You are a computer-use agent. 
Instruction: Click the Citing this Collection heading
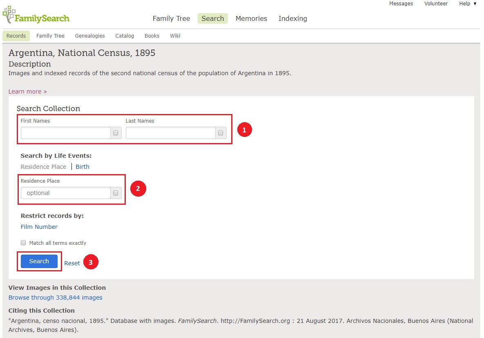pos(41,311)
